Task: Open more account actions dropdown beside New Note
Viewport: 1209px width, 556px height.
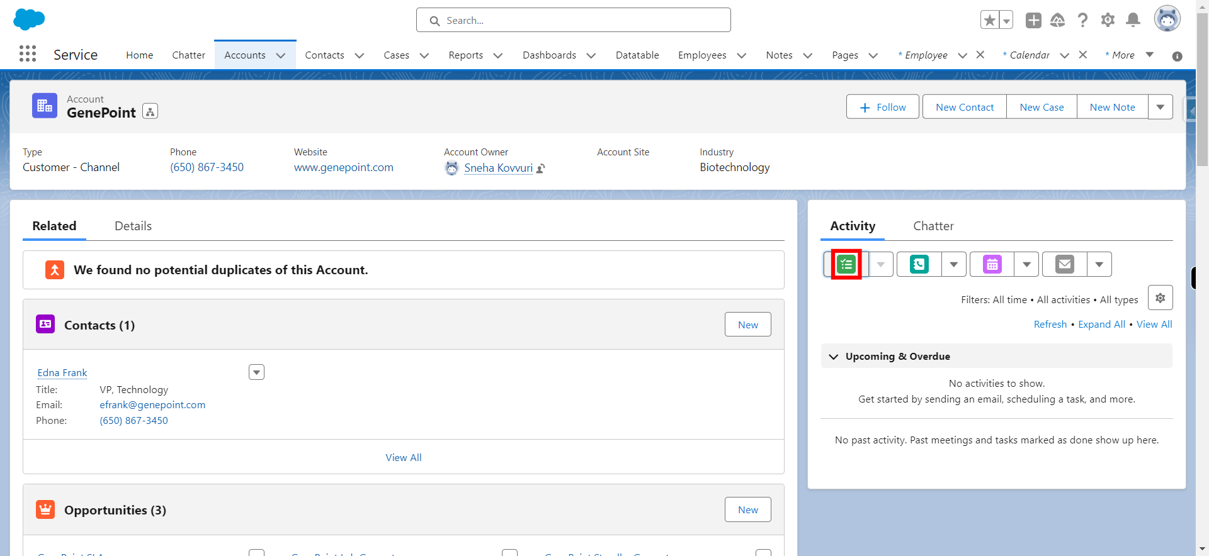Action: point(1161,107)
